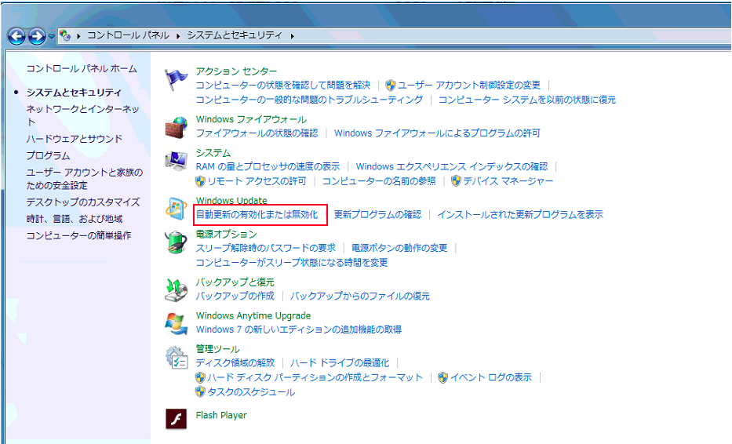The height and width of the screenshot is (444, 732).
Task: Click the Flash Player icon
Action: pyautogui.click(x=176, y=419)
